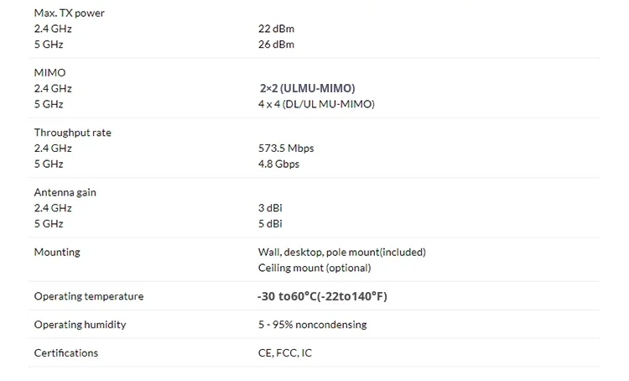
Task: Click the MIMO section label
Action: tap(49, 73)
